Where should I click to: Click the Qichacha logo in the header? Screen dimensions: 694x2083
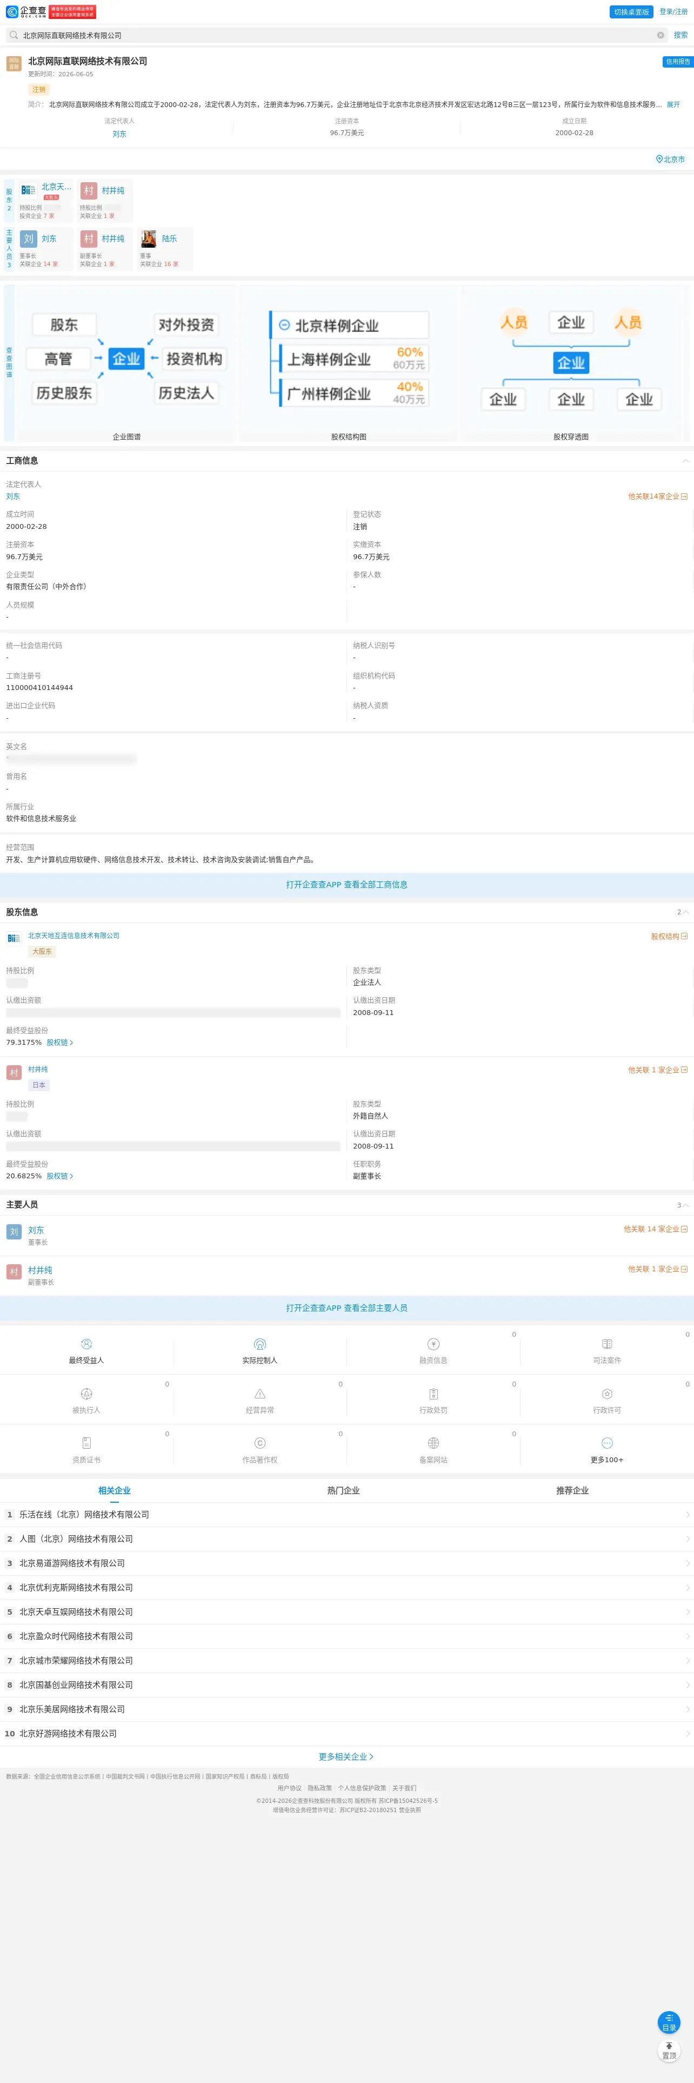(26, 12)
